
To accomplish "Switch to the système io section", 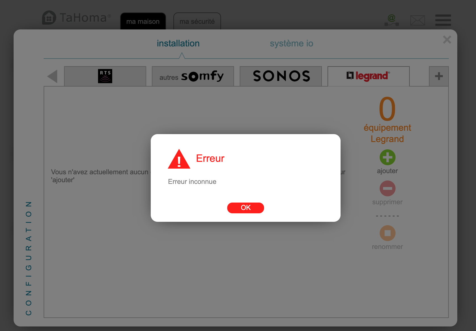I will 291,44.
